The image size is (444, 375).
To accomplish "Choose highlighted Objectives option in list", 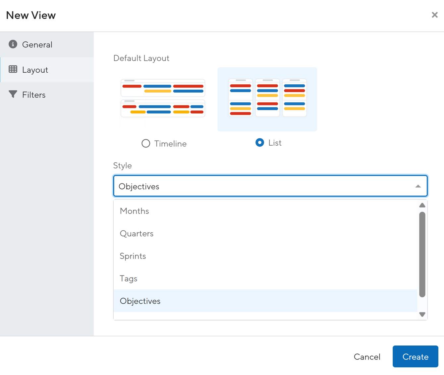I will tap(265, 301).
